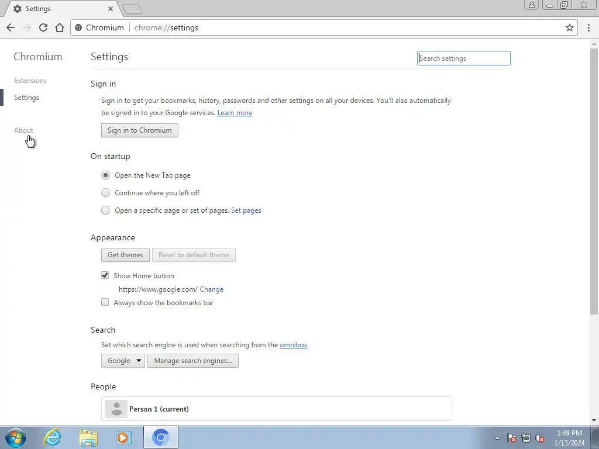The width and height of the screenshot is (599, 449).
Task: Click the address bar URL
Action: pos(167,27)
